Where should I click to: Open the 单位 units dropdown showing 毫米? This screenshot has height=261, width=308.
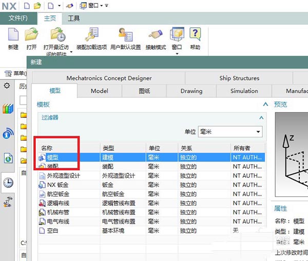click(230, 132)
